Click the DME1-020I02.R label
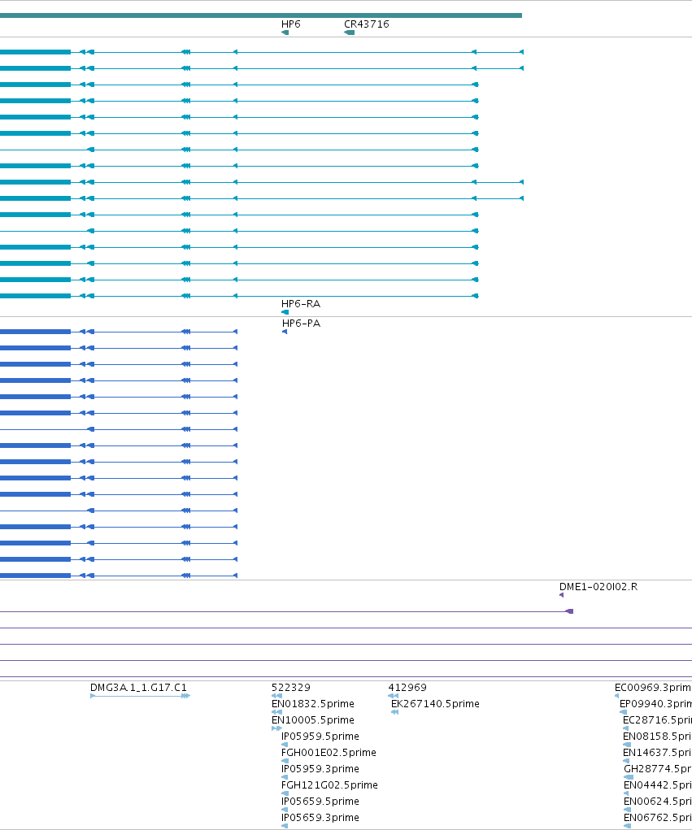The image size is (692, 830). (x=598, y=587)
